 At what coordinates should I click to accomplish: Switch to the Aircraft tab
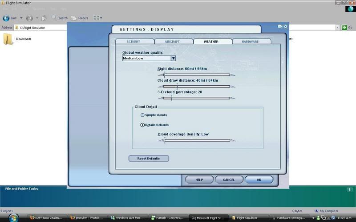[x=172, y=42]
